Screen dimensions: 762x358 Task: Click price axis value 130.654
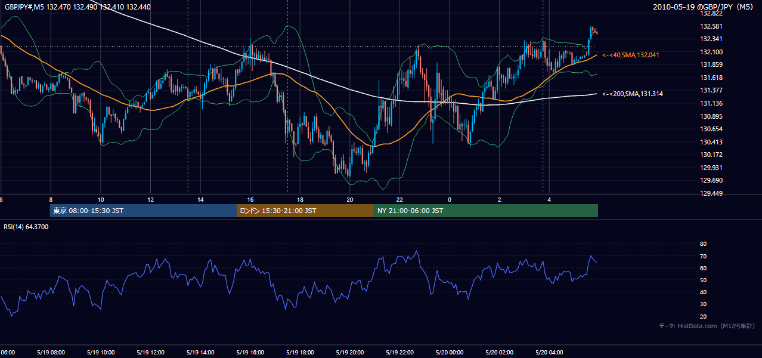[711, 129]
